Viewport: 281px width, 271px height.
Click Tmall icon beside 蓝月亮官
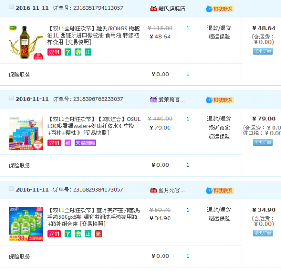click(154, 190)
